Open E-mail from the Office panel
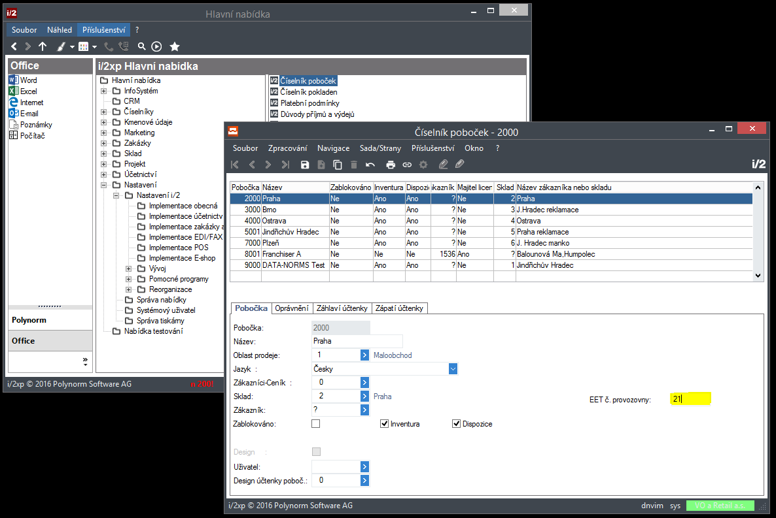 pos(24,113)
